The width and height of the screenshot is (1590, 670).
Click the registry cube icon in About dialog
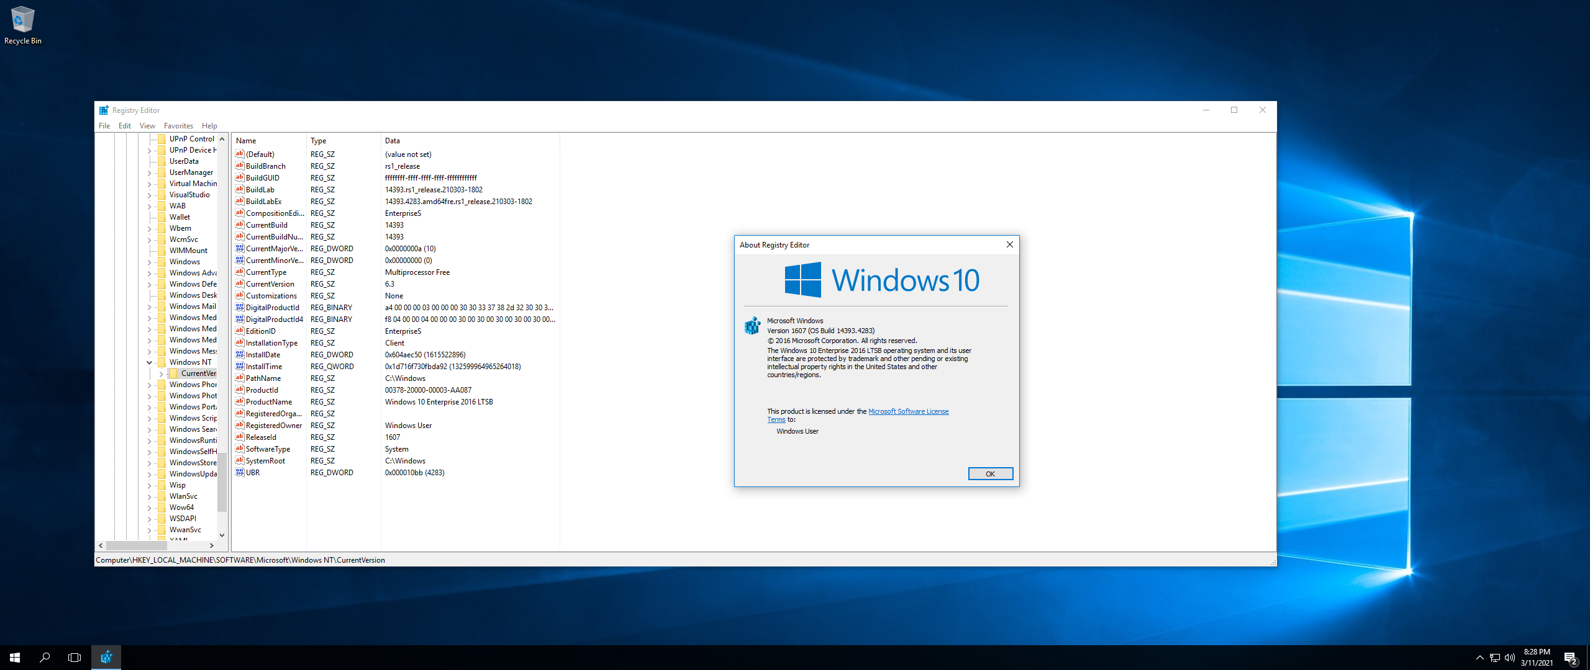pos(752,325)
